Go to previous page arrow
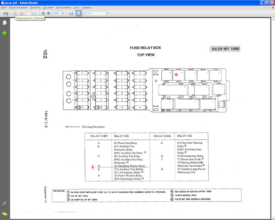275x220 pixels. click(x=15, y=13)
